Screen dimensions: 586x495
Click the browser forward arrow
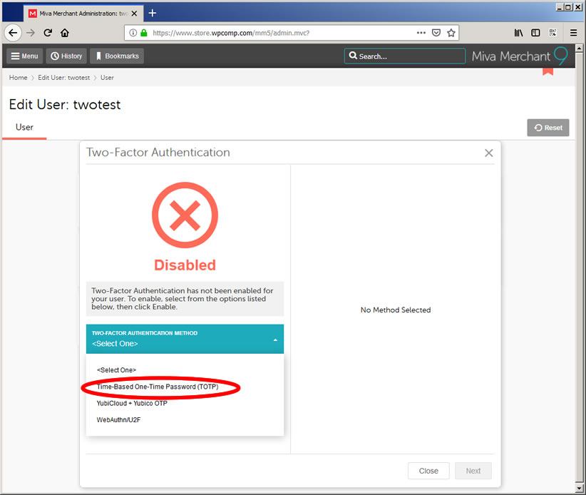[31, 33]
